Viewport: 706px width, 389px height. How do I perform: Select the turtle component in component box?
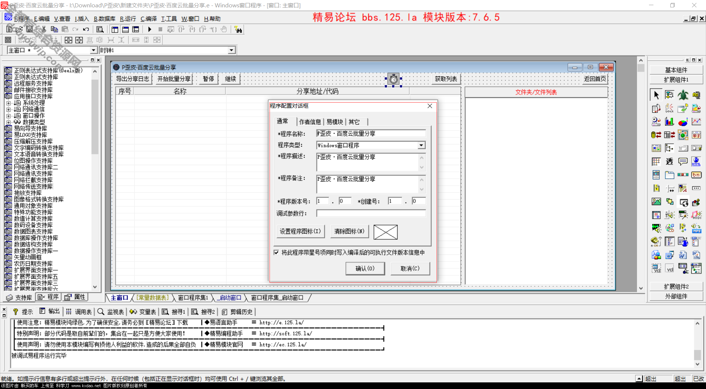[x=683, y=95]
